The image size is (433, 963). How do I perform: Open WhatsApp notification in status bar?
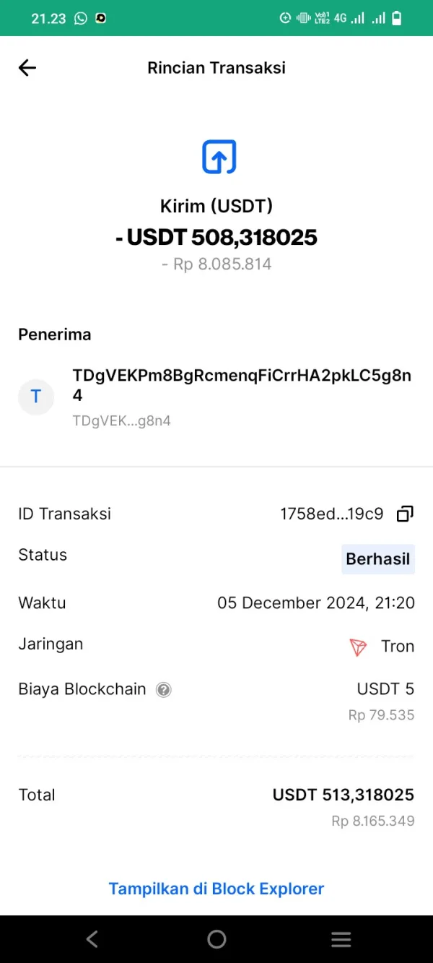81,19
